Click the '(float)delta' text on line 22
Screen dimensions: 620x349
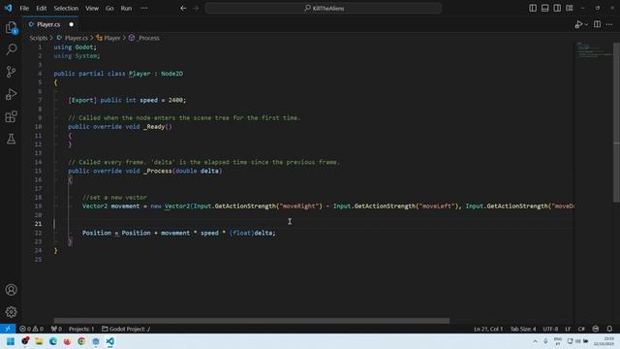click(x=251, y=233)
